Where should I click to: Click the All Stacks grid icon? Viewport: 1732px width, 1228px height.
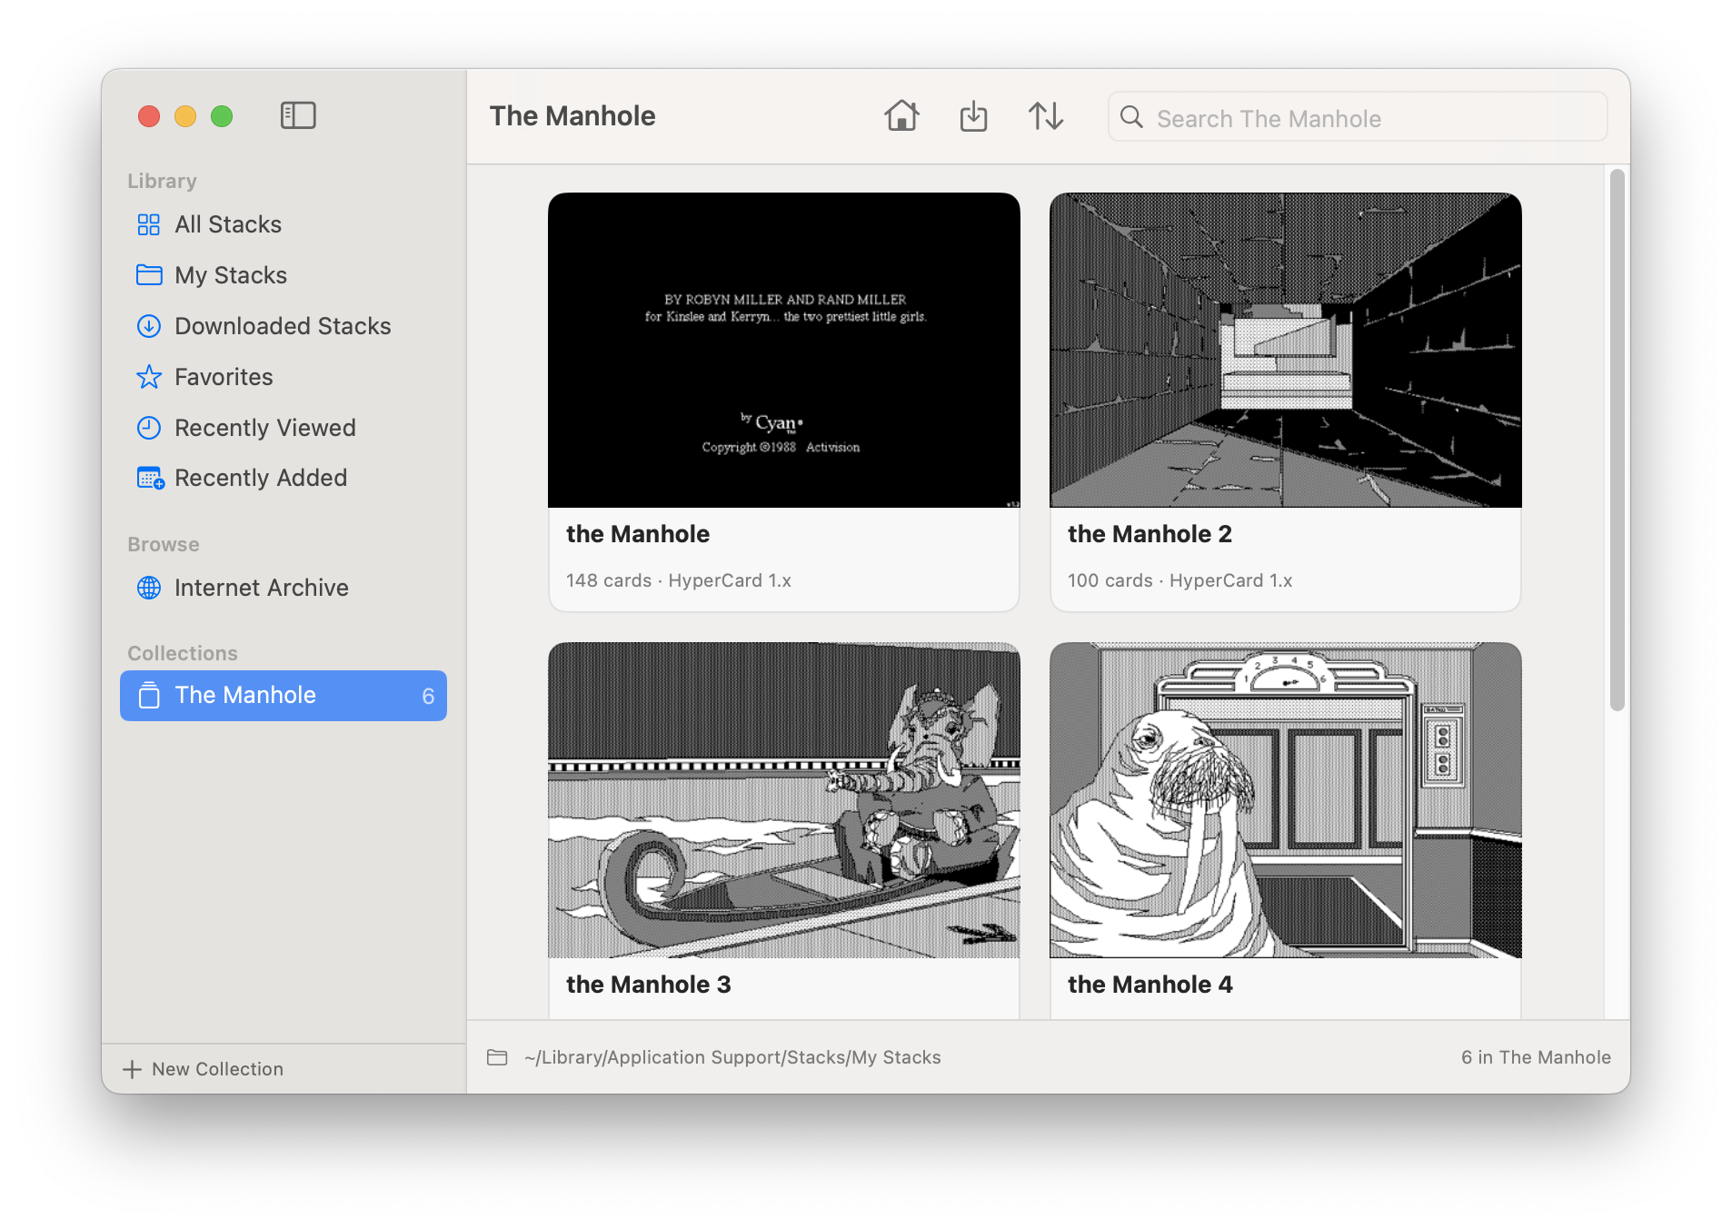point(148,224)
